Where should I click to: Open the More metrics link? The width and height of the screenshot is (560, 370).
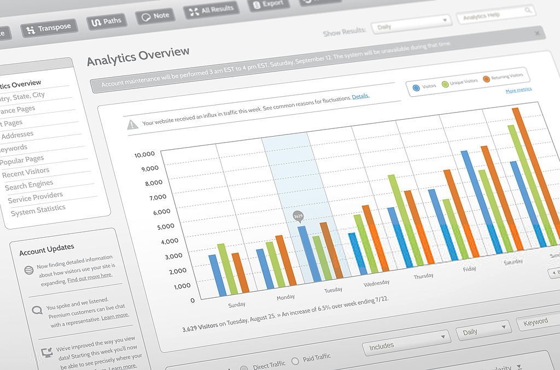pos(518,89)
